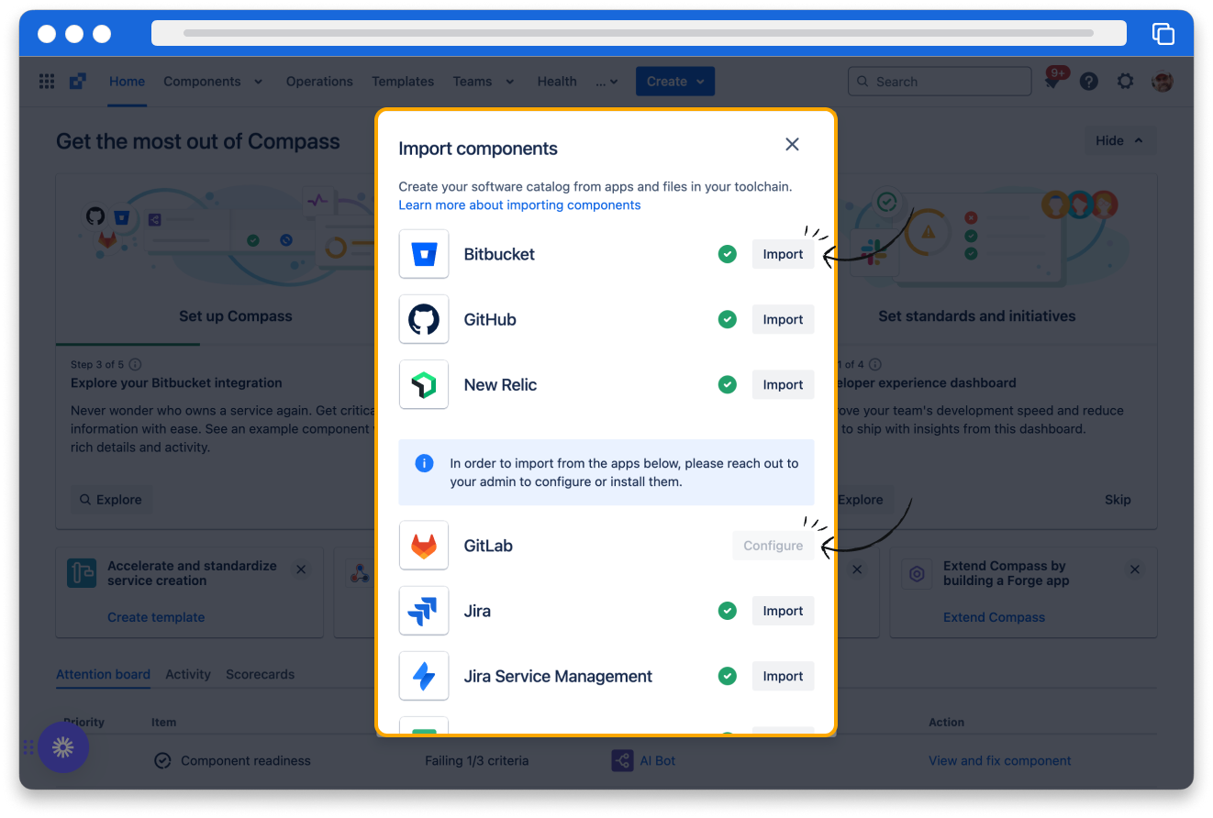The height and width of the screenshot is (818, 1213).
Task: Switch to the Activity tab
Action: pyautogui.click(x=188, y=674)
